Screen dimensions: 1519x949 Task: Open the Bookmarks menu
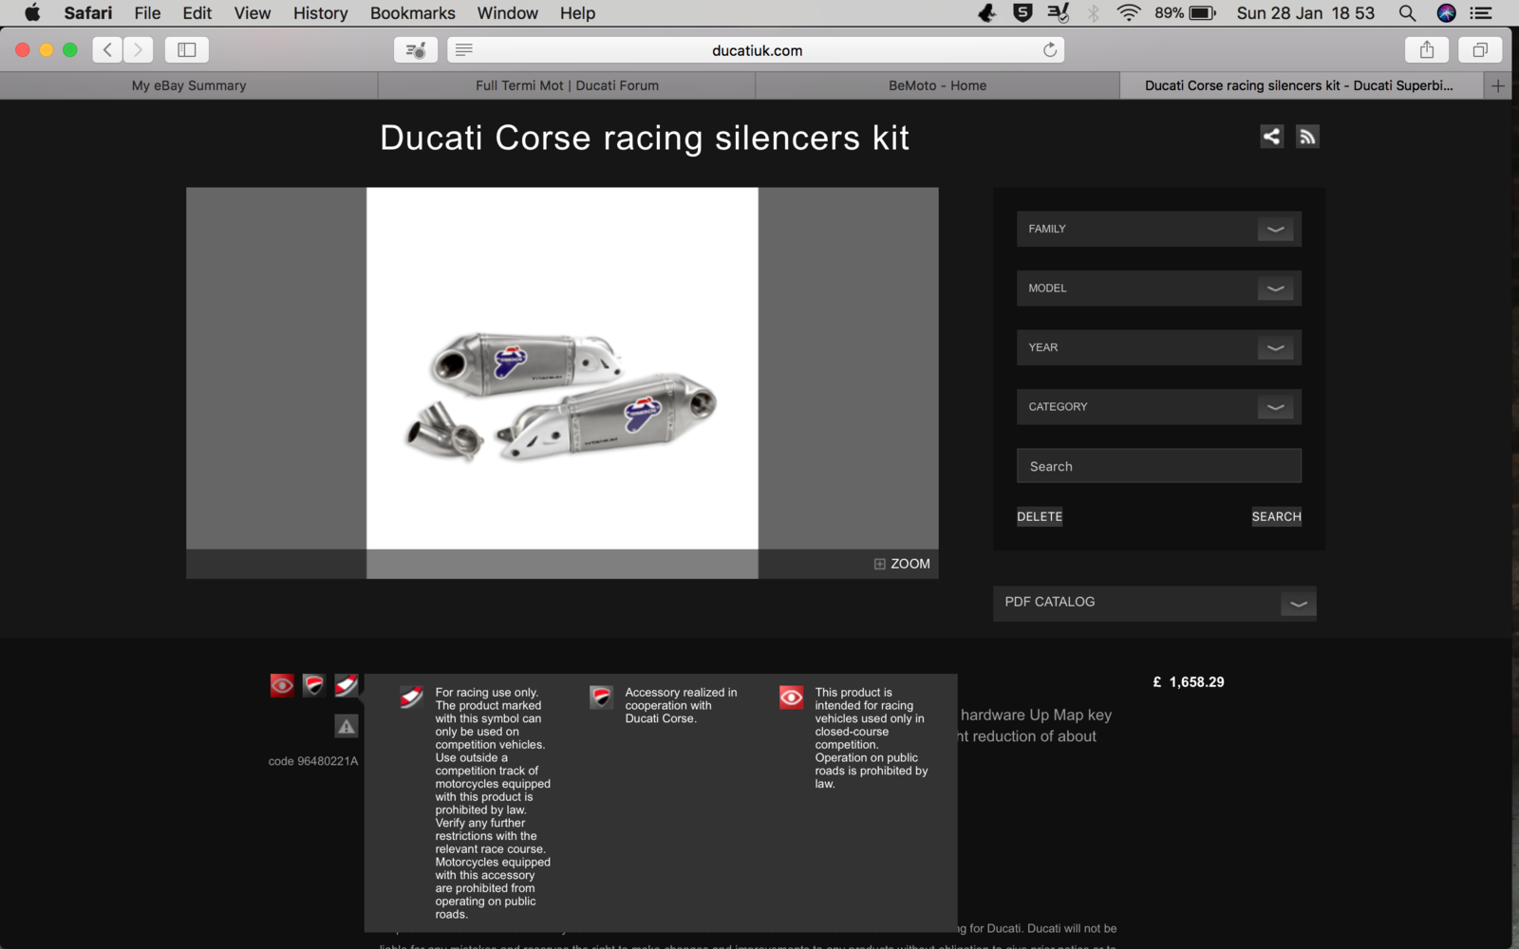click(413, 13)
